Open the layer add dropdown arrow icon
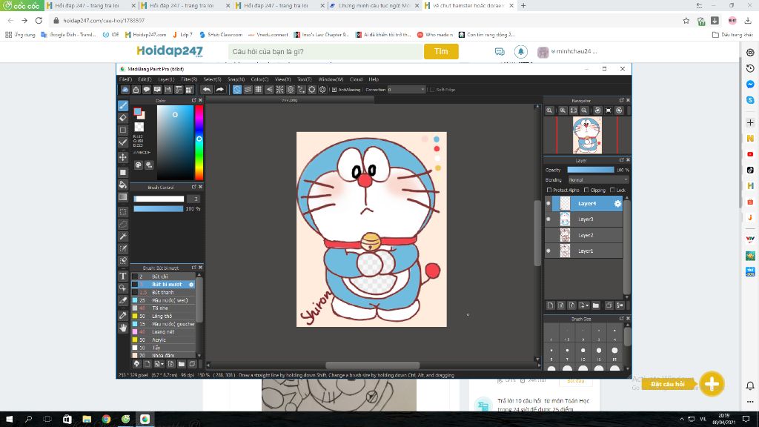This screenshot has width=759, height=427. tap(584, 305)
